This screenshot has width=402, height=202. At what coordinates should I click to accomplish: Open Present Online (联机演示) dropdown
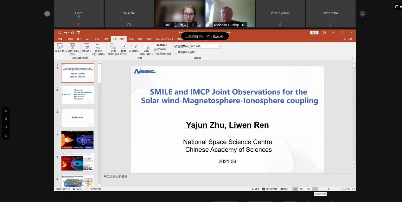click(x=86, y=49)
